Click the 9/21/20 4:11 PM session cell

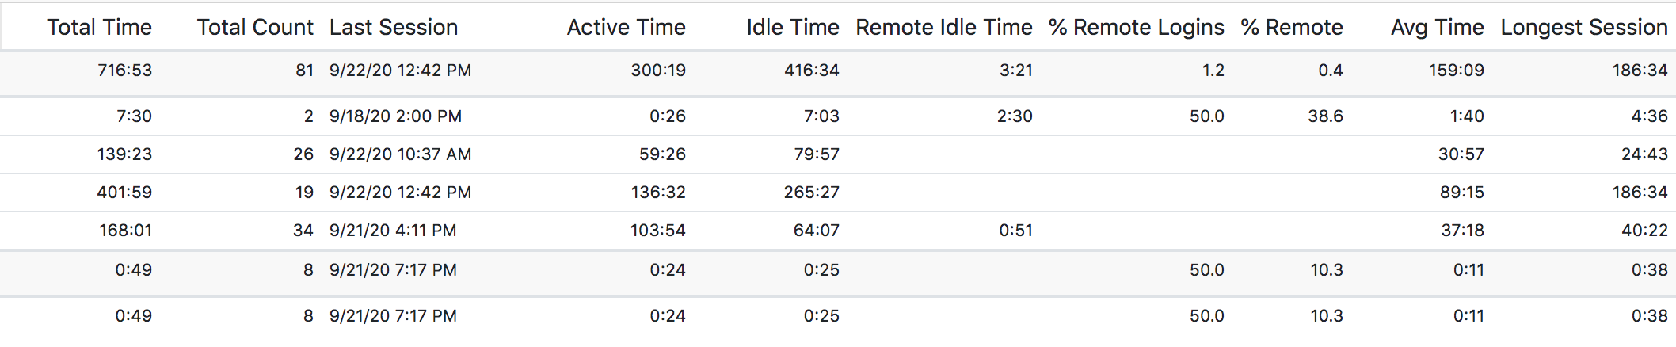[x=393, y=231]
